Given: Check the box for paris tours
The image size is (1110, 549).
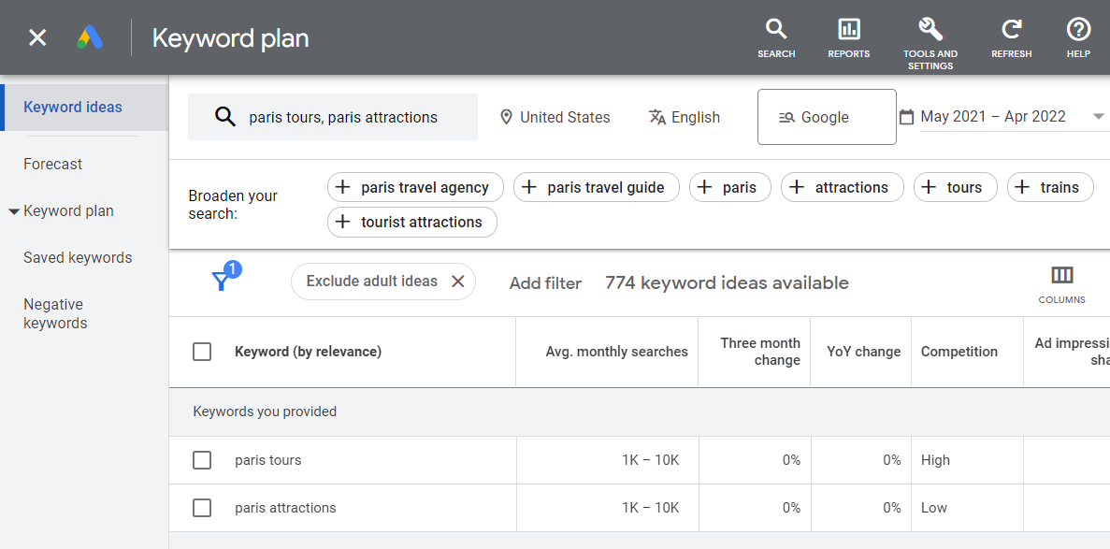Looking at the screenshot, I should (x=202, y=460).
